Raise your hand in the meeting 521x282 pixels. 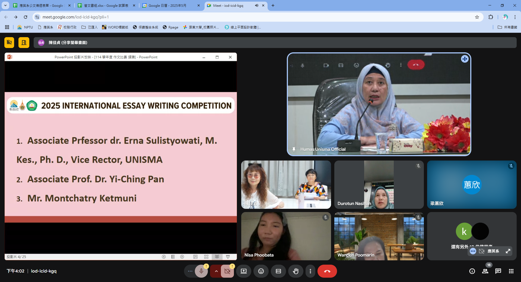[296, 271]
